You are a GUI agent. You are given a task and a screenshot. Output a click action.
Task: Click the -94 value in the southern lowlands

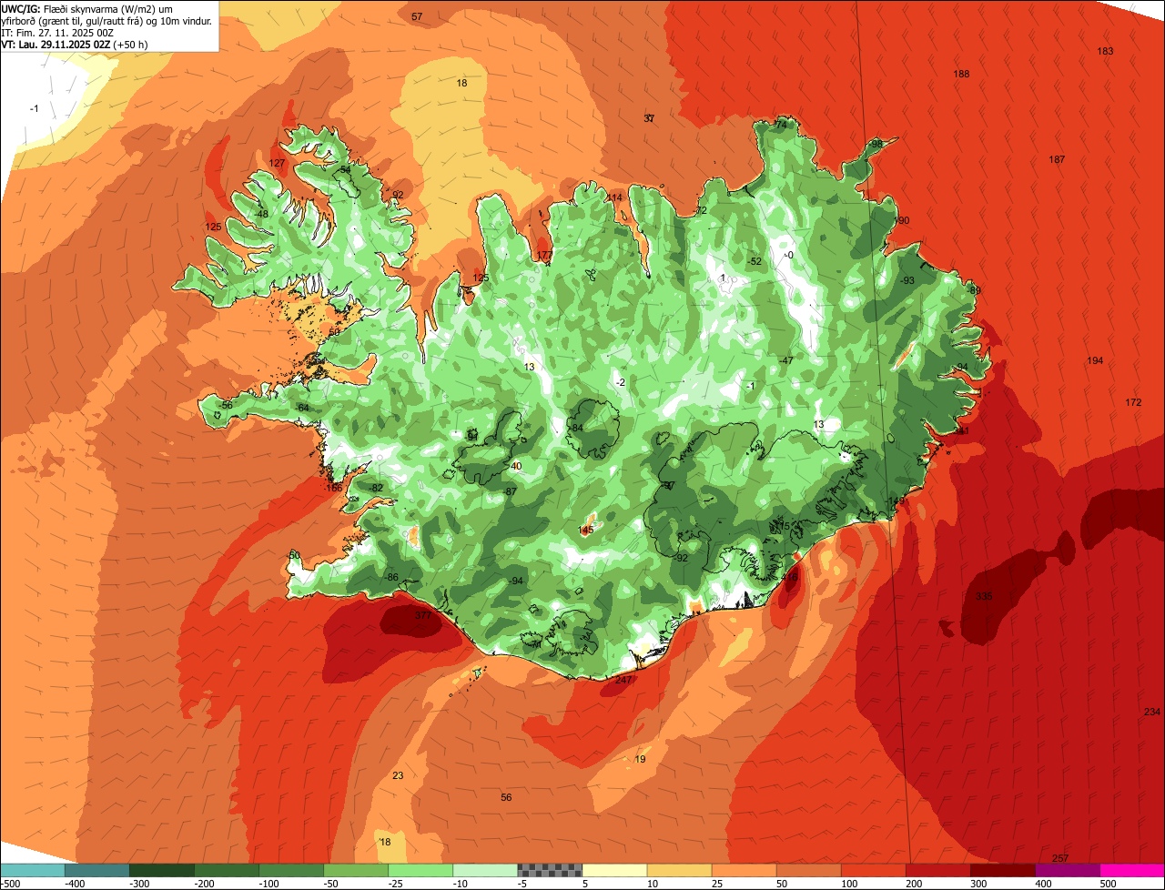click(x=516, y=582)
